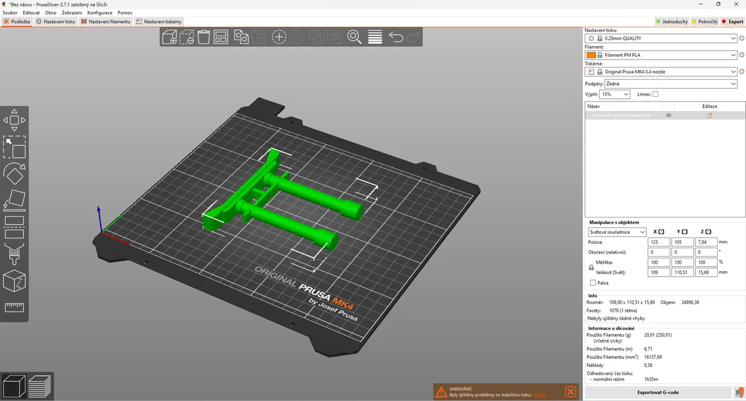This screenshot has height=401, width=746.
Task: Switch to 3D editor view cube icon
Action: click(13, 386)
